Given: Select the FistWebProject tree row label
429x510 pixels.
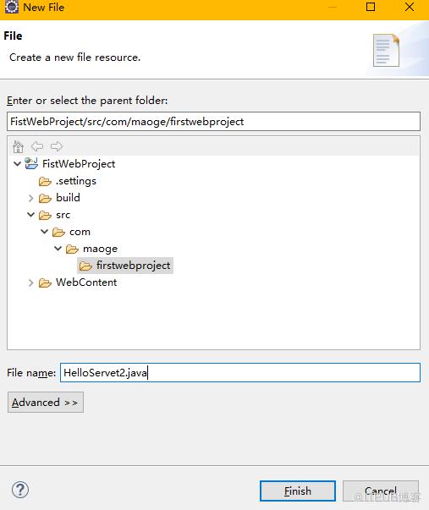Looking at the screenshot, I should tap(79, 163).
